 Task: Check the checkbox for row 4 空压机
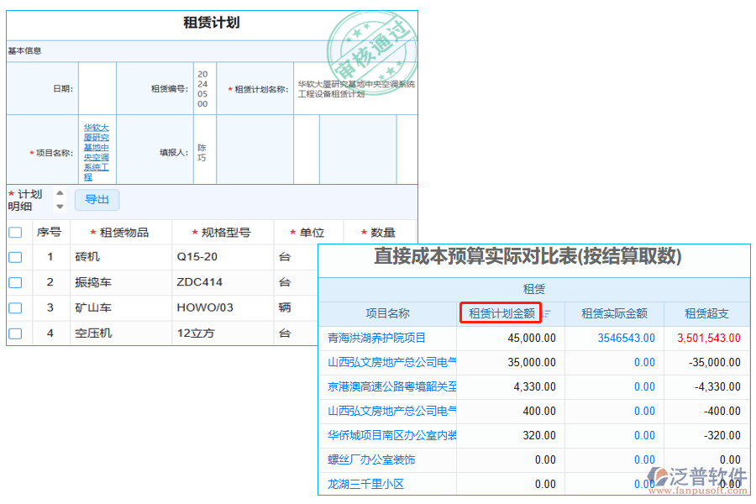(x=14, y=333)
